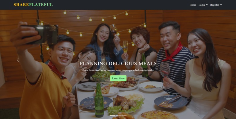
Task: Click the Planning Delicious Meals heading
Action: pos(118,63)
